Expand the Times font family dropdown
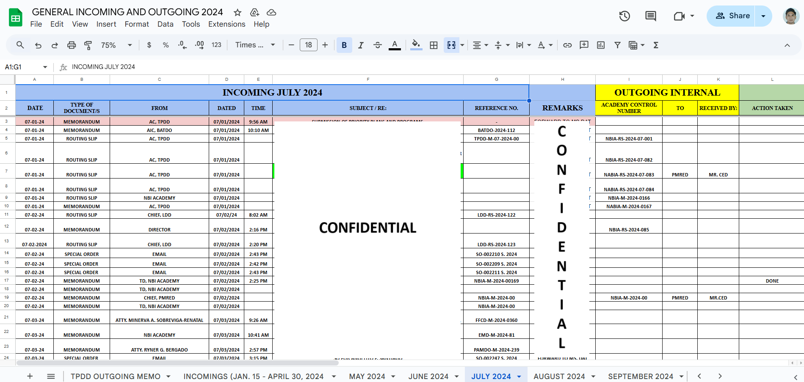 pos(255,45)
